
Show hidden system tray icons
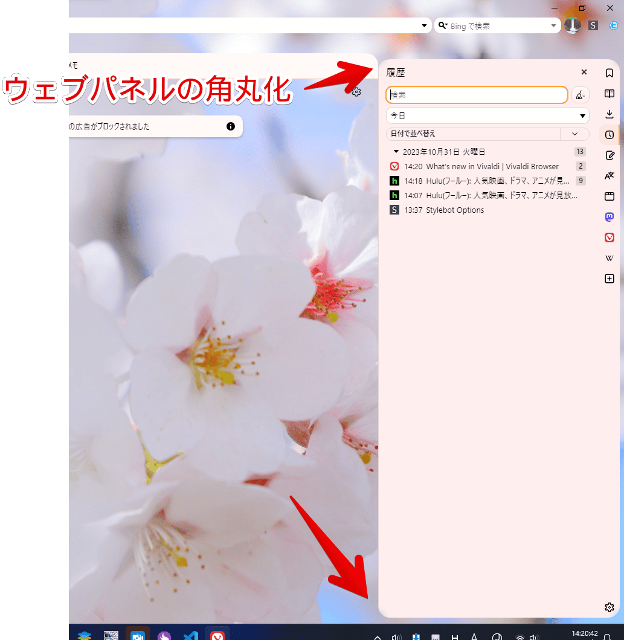[378, 637]
